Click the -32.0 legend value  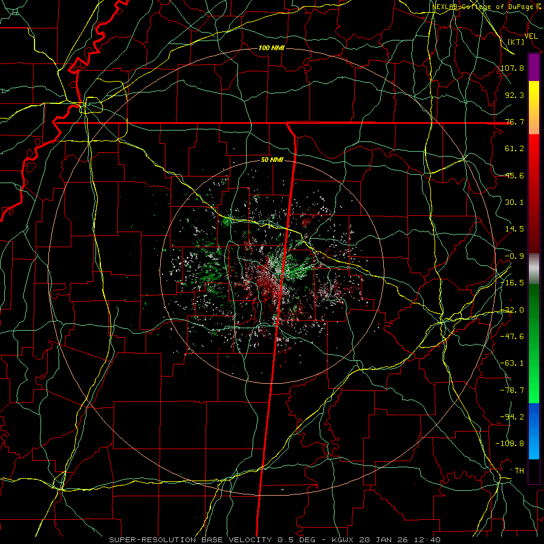513,310
